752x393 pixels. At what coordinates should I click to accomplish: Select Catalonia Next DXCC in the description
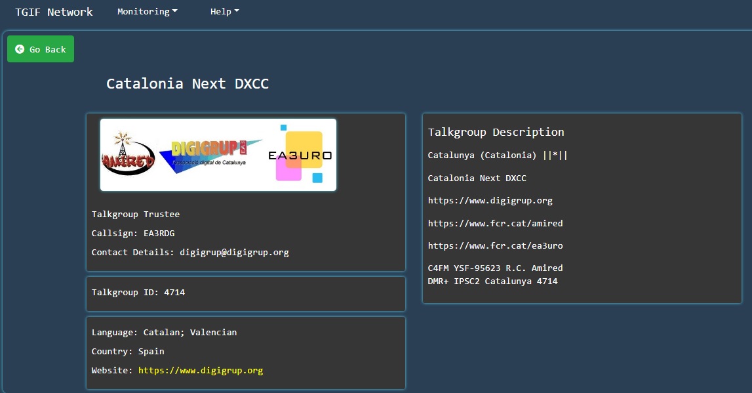[x=477, y=178]
